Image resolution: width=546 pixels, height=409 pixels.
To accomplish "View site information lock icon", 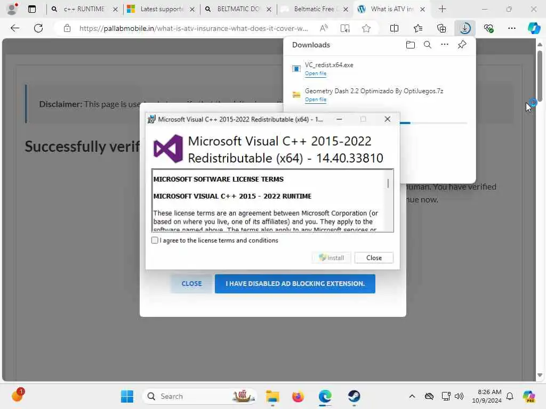I will coord(67,28).
